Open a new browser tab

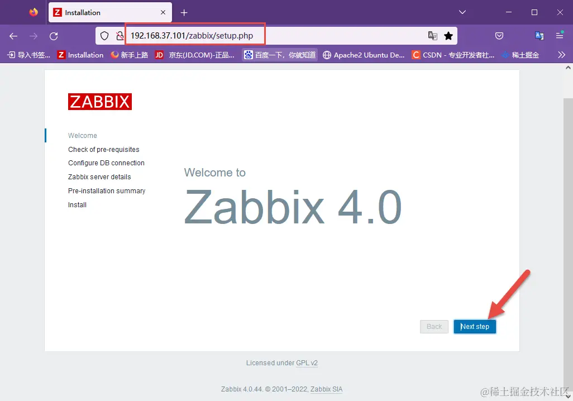pyautogui.click(x=184, y=13)
